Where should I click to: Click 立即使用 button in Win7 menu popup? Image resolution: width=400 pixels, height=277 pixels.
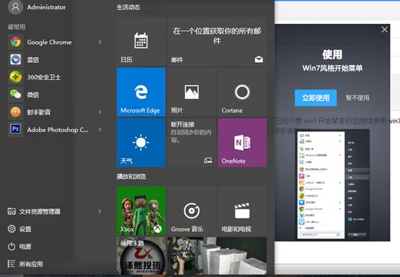316,98
